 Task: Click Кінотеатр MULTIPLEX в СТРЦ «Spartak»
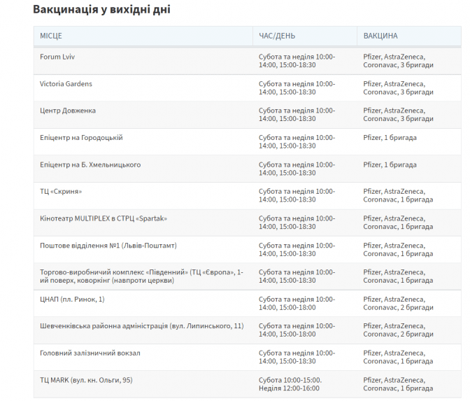104,218
